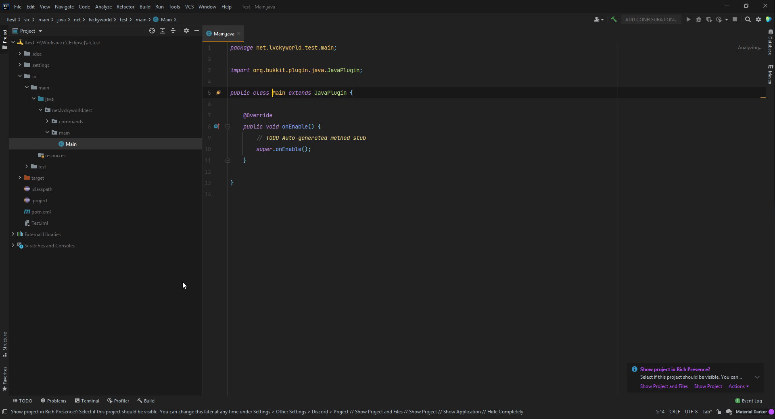775x419 pixels.
Task: Click the Material Darker theme color indicator
Action: click(x=771, y=412)
